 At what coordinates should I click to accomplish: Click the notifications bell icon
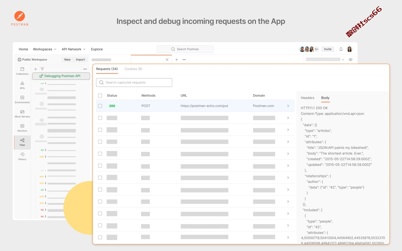point(341,49)
